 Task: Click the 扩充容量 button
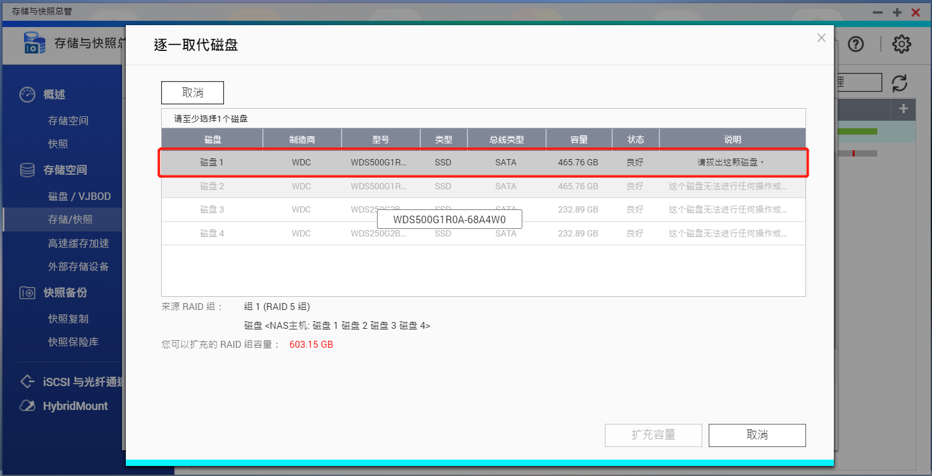(653, 435)
